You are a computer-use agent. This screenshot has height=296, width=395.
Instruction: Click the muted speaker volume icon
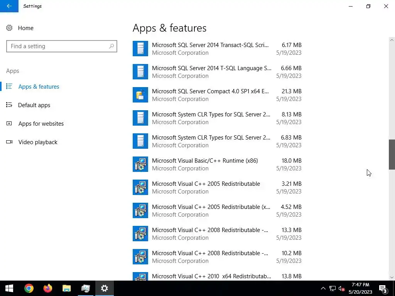342,288
